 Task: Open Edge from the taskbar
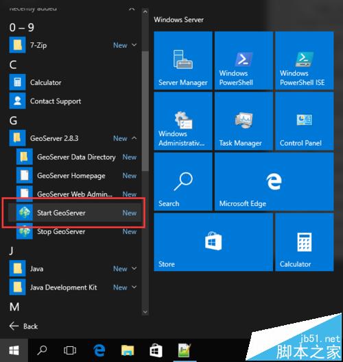[x=99, y=350]
